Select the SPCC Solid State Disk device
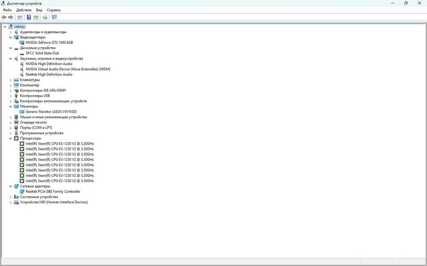427x266 pixels. pyautogui.click(x=42, y=53)
